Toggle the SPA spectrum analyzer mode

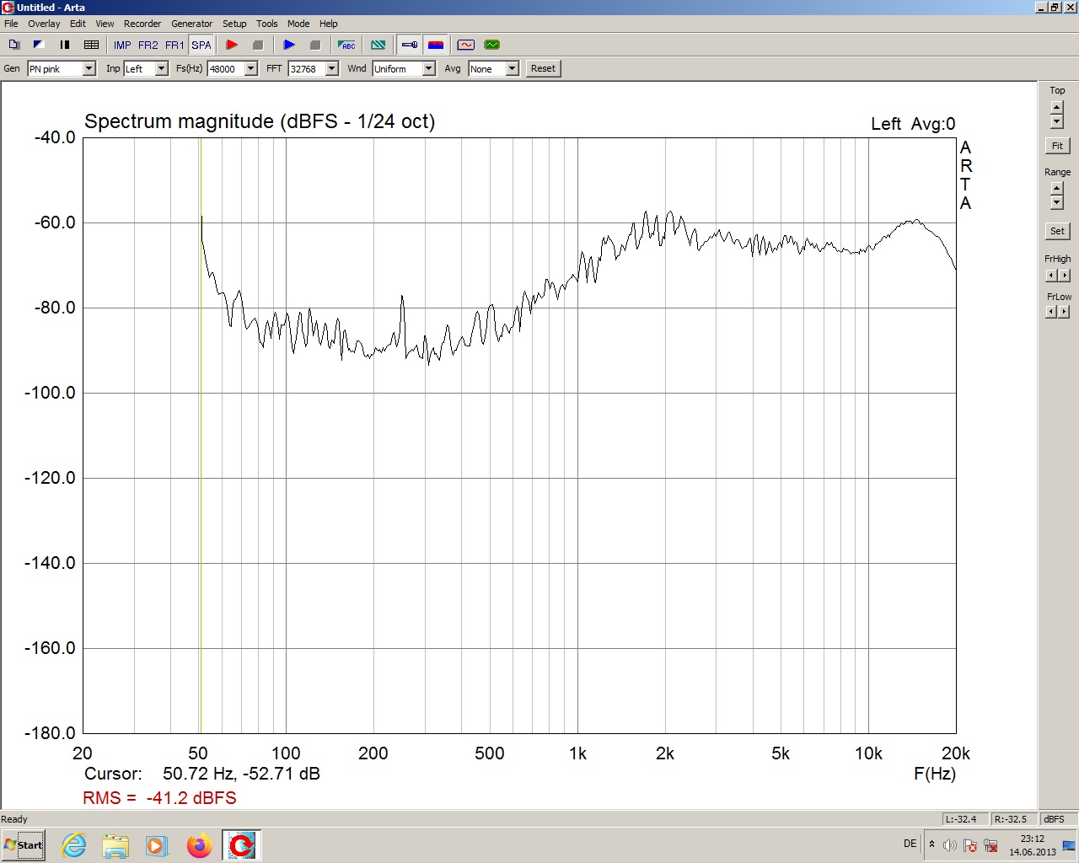[x=201, y=45]
